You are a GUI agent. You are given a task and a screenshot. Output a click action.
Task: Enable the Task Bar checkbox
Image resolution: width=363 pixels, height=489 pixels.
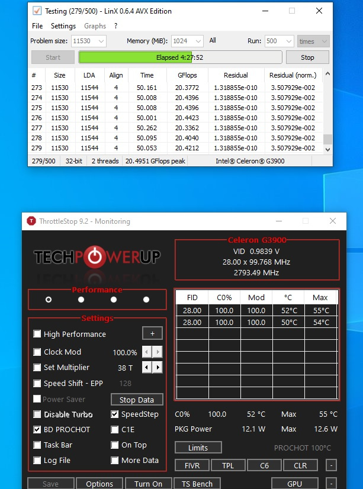(37, 445)
